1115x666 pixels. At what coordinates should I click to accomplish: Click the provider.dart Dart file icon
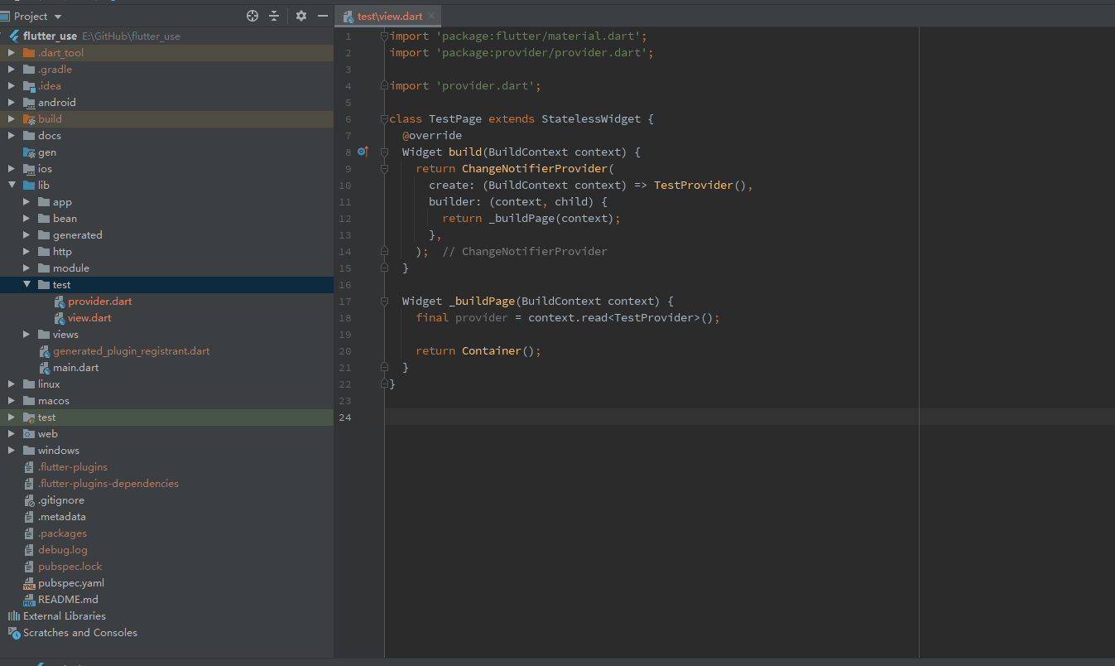click(60, 302)
